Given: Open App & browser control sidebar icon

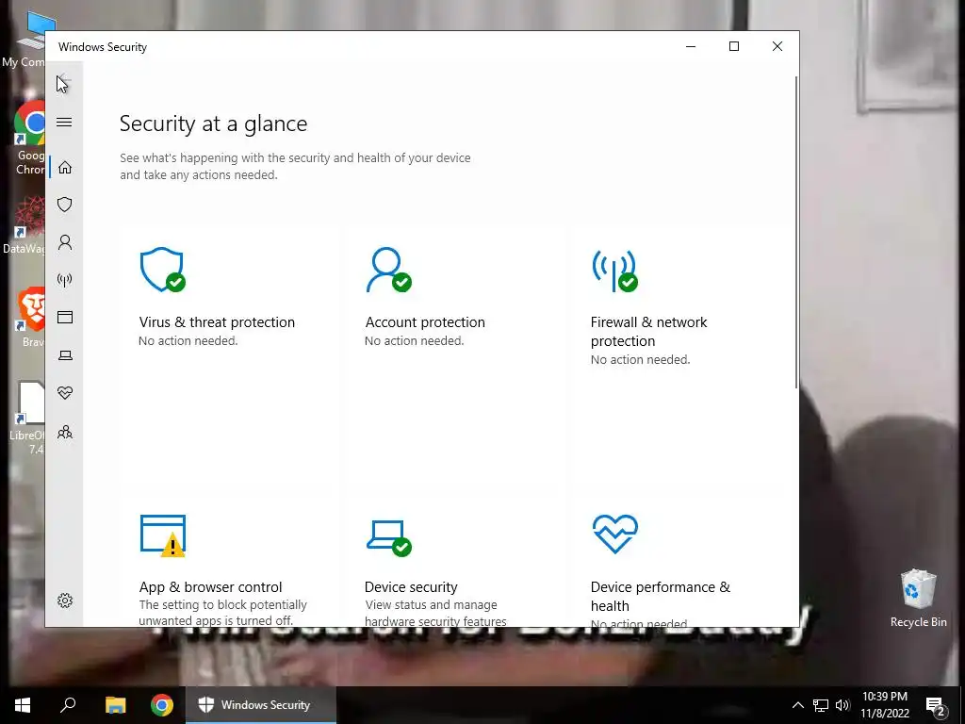Looking at the screenshot, I should pos(65,317).
